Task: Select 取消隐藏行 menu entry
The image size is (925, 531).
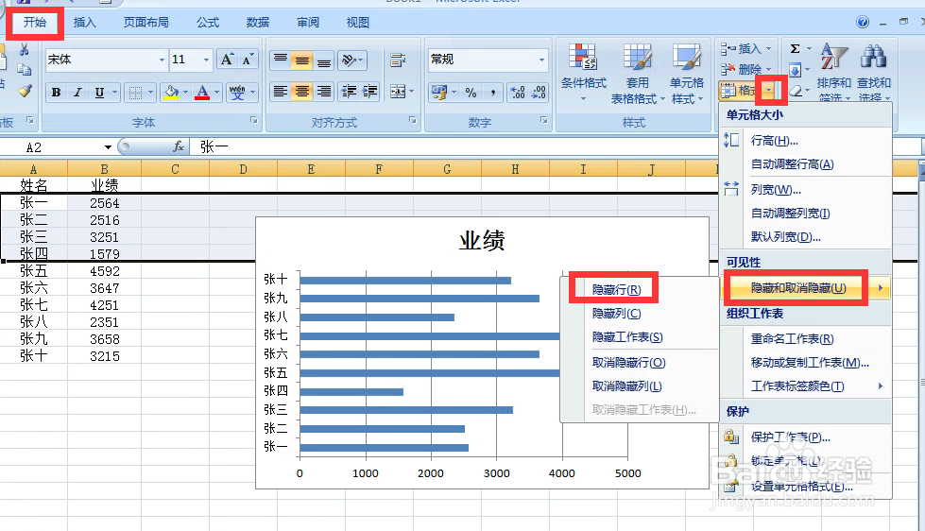Action: point(629,362)
